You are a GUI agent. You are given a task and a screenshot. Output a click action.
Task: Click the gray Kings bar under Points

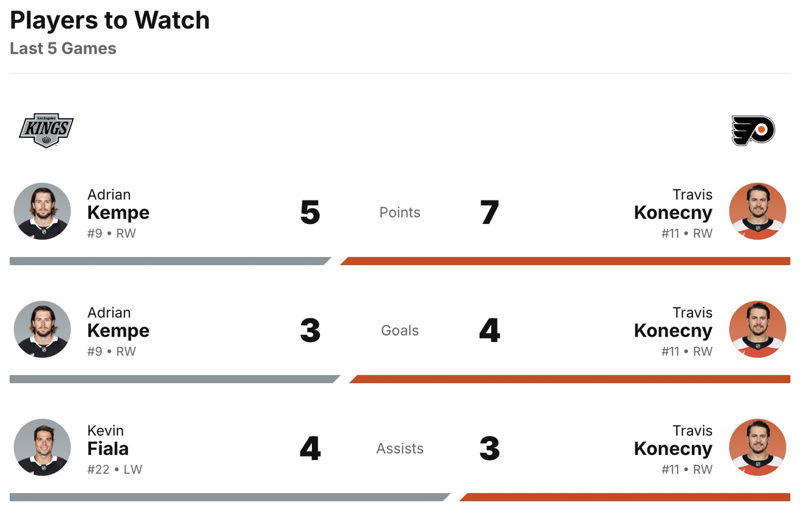(x=169, y=261)
